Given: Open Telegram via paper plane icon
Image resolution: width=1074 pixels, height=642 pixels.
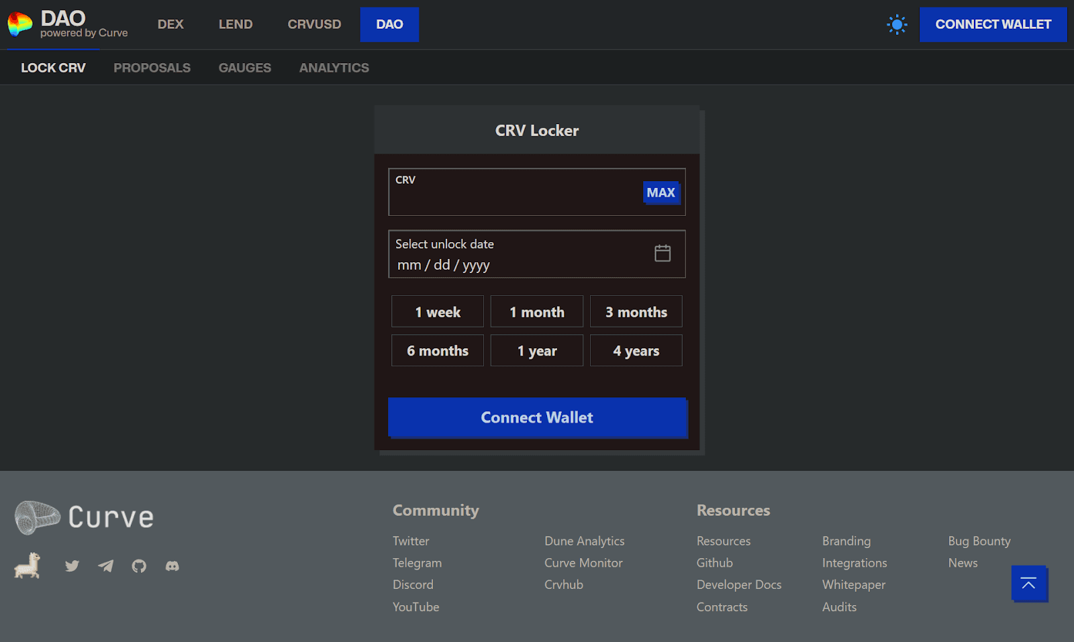Looking at the screenshot, I should 105,566.
